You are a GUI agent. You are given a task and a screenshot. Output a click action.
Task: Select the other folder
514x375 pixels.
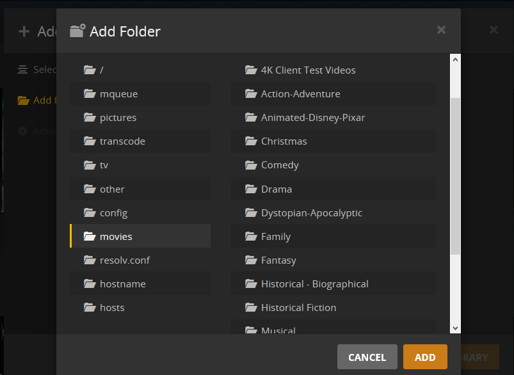pyautogui.click(x=140, y=189)
